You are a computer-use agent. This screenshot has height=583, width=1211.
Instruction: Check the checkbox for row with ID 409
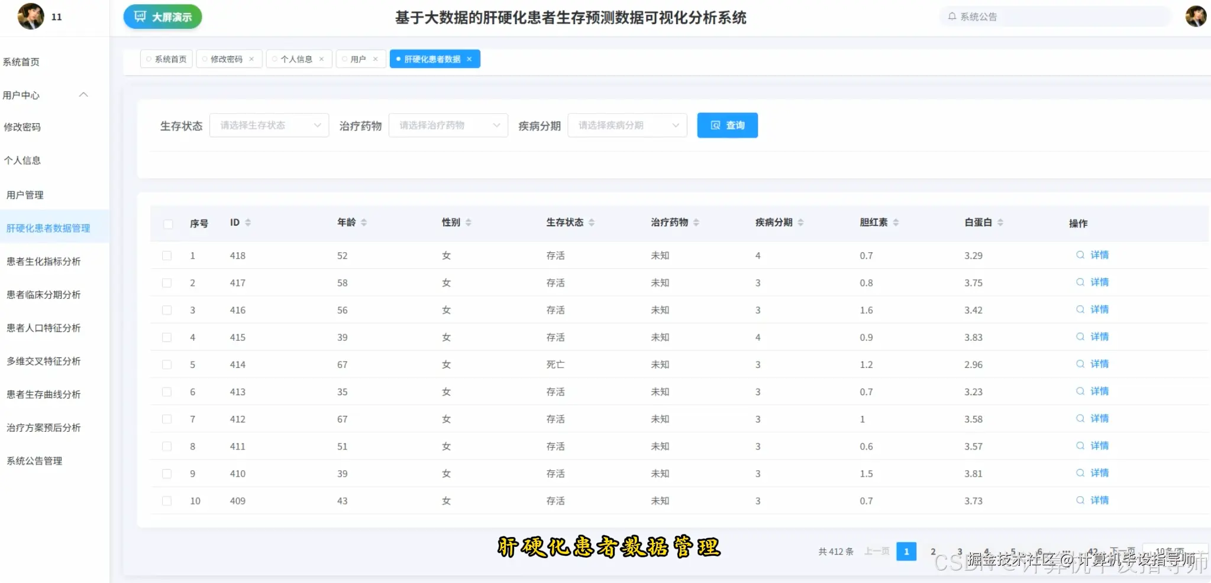tap(167, 500)
